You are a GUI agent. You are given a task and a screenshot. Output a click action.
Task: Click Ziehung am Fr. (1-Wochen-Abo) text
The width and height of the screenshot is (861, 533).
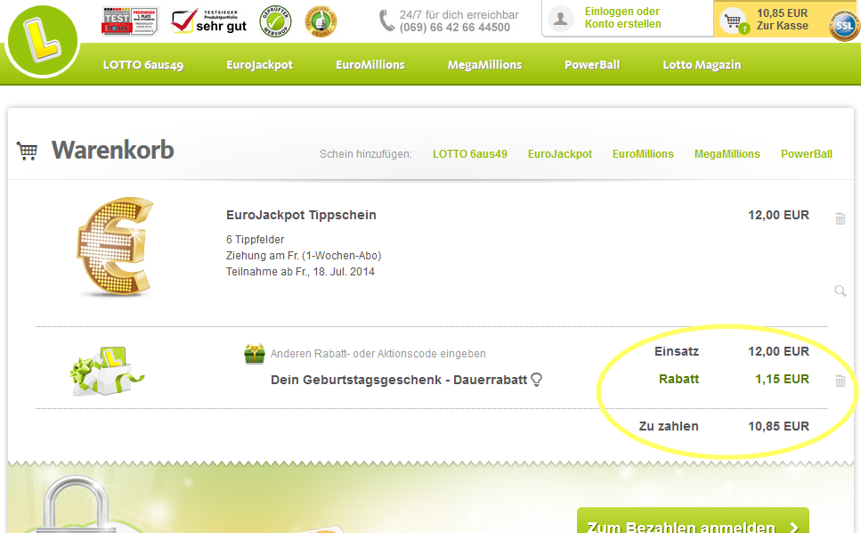click(x=304, y=256)
